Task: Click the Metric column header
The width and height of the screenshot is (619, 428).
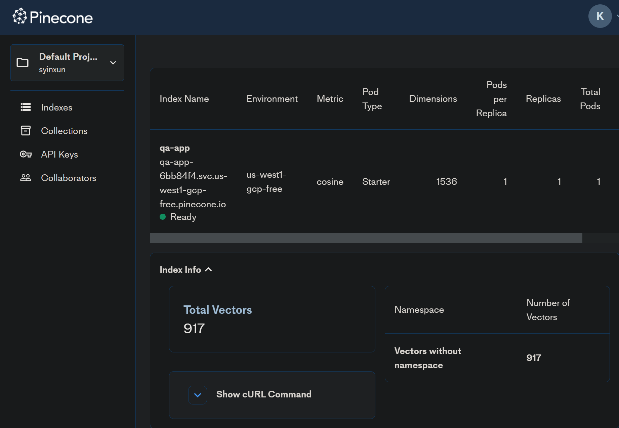Action: [330, 99]
